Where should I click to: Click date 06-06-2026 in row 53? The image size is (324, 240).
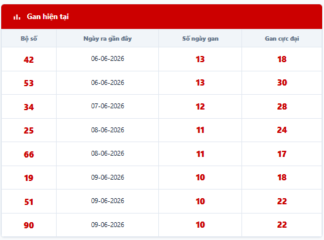(107, 82)
